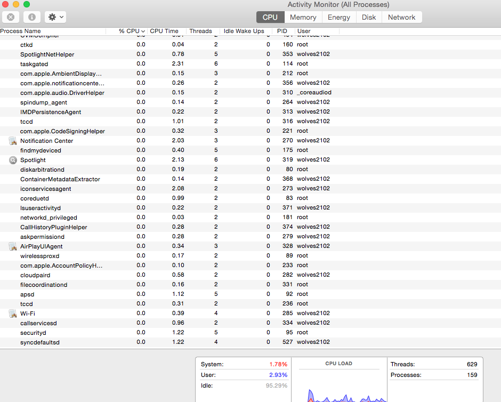The height and width of the screenshot is (402, 501).
Task: Select the AirPlayUIAgent process name
Action: tap(41, 246)
